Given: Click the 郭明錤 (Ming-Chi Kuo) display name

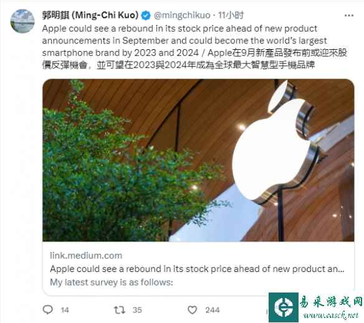Looking at the screenshot, I should (90, 15).
